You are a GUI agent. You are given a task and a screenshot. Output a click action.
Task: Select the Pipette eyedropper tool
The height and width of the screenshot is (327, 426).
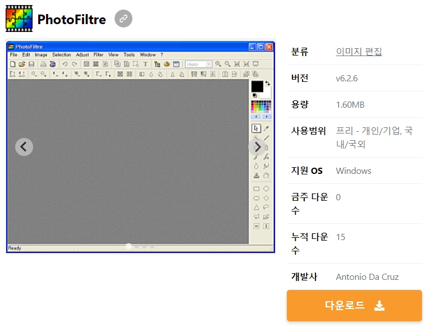(x=266, y=128)
